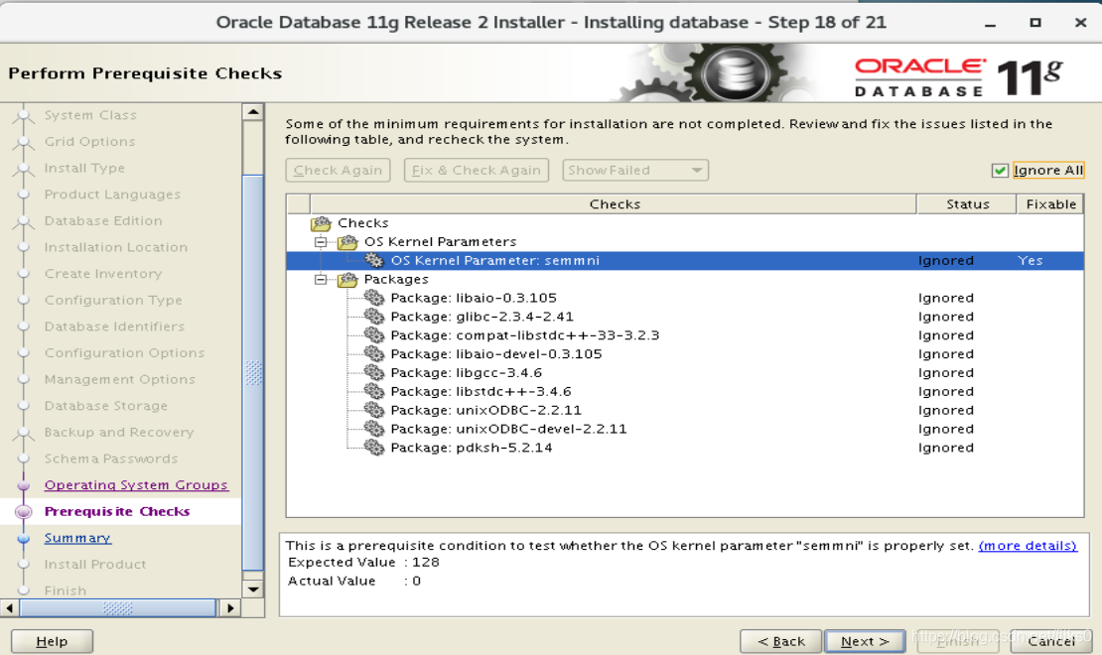The width and height of the screenshot is (1102, 655).
Task: Click the OS Kernel Parameters folder icon
Action: pyautogui.click(x=347, y=242)
